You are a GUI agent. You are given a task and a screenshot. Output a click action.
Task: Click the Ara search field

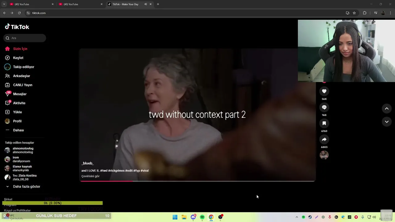pyautogui.click(x=25, y=38)
